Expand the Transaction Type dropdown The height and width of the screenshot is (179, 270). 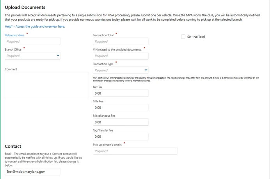(121, 70)
